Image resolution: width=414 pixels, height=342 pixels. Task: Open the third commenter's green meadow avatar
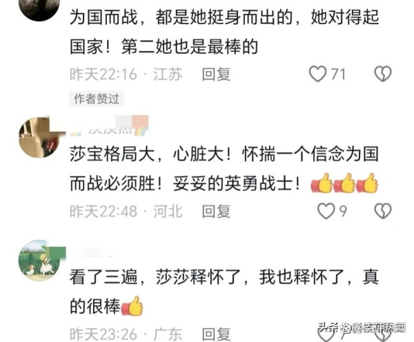pyautogui.click(x=39, y=260)
